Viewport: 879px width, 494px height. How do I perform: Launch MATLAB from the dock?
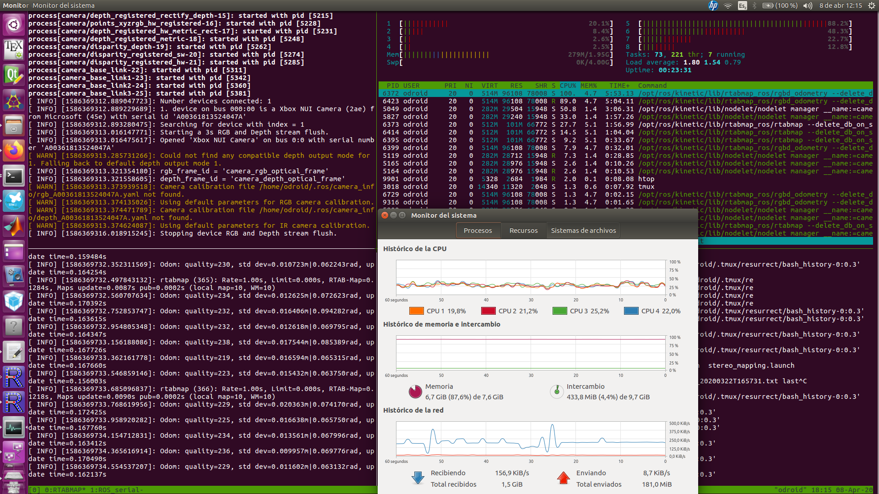(x=14, y=226)
